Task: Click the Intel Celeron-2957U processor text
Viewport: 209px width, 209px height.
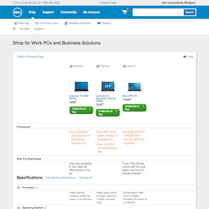Action: [x=107, y=198]
